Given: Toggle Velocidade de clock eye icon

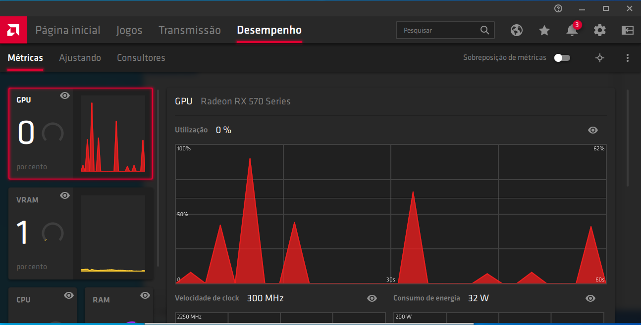Looking at the screenshot, I should click(x=372, y=298).
